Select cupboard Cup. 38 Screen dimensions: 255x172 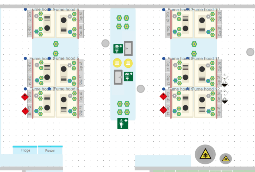220,16
